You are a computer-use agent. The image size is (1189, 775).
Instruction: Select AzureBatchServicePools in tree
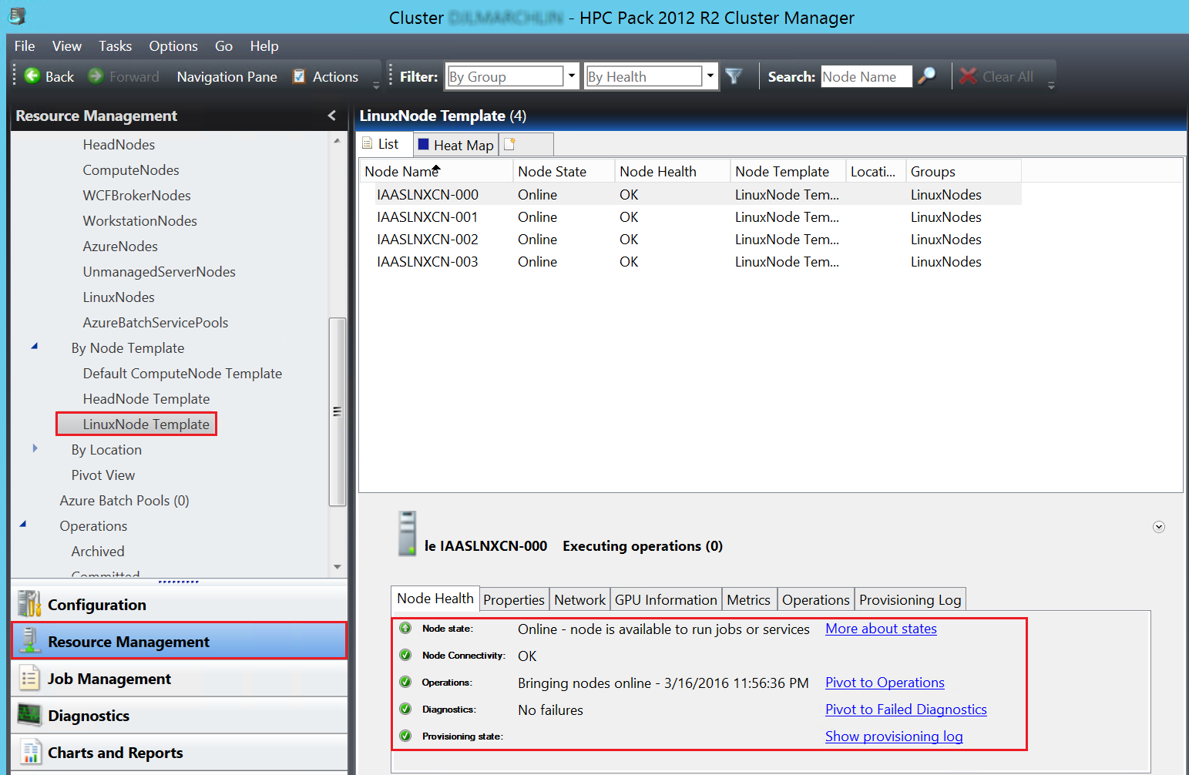156,323
